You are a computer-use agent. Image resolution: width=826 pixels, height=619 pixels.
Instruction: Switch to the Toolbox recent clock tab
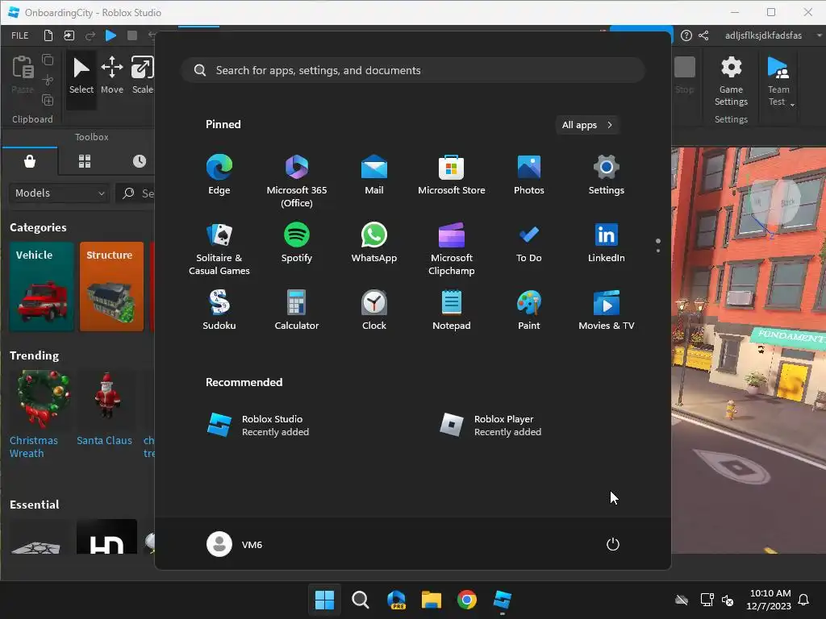point(139,161)
